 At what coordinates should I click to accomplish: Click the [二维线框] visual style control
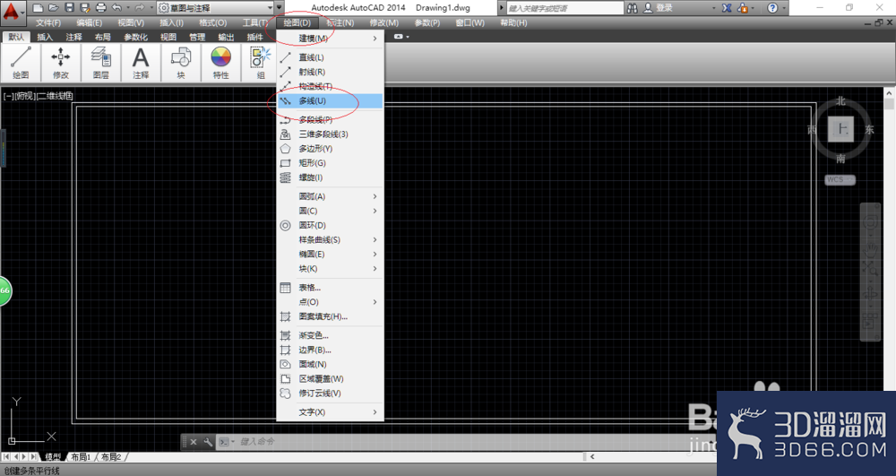(55, 96)
